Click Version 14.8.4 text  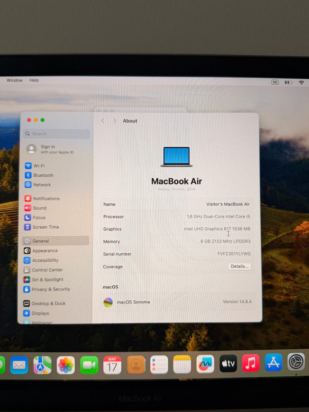tap(237, 302)
